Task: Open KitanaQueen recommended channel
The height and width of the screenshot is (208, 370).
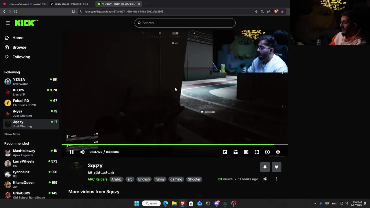Action: (31, 185)
